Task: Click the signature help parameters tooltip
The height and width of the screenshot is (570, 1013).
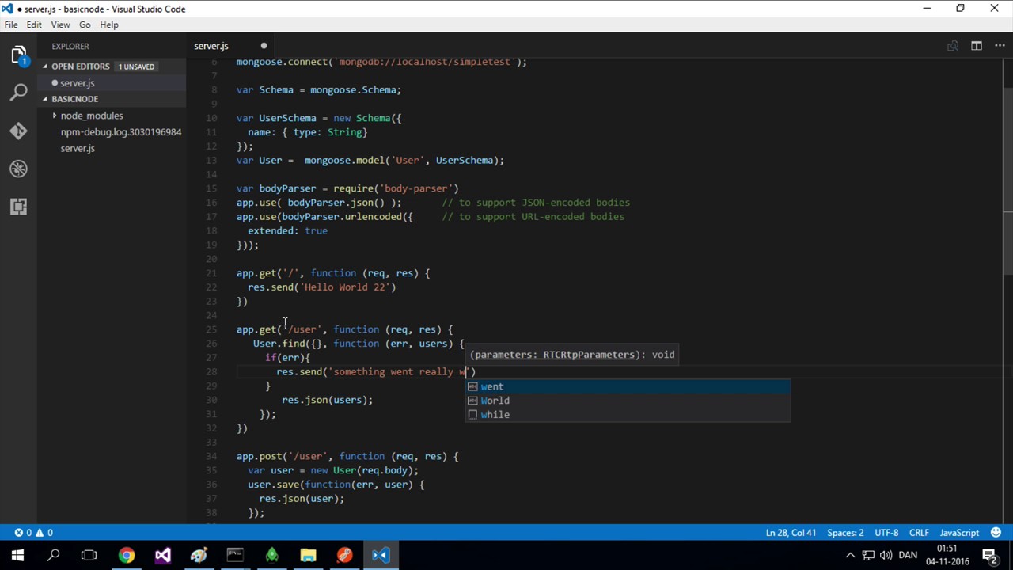Action: [x=572, y=355]
